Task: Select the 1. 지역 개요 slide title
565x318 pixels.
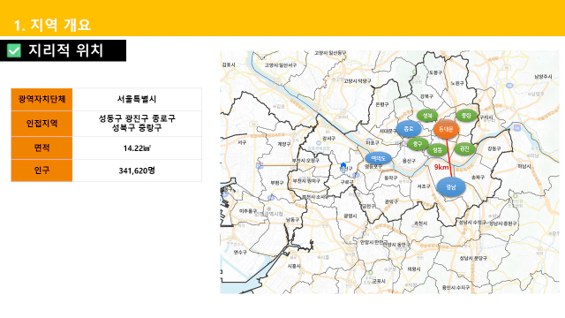Action: pos(52,25)
